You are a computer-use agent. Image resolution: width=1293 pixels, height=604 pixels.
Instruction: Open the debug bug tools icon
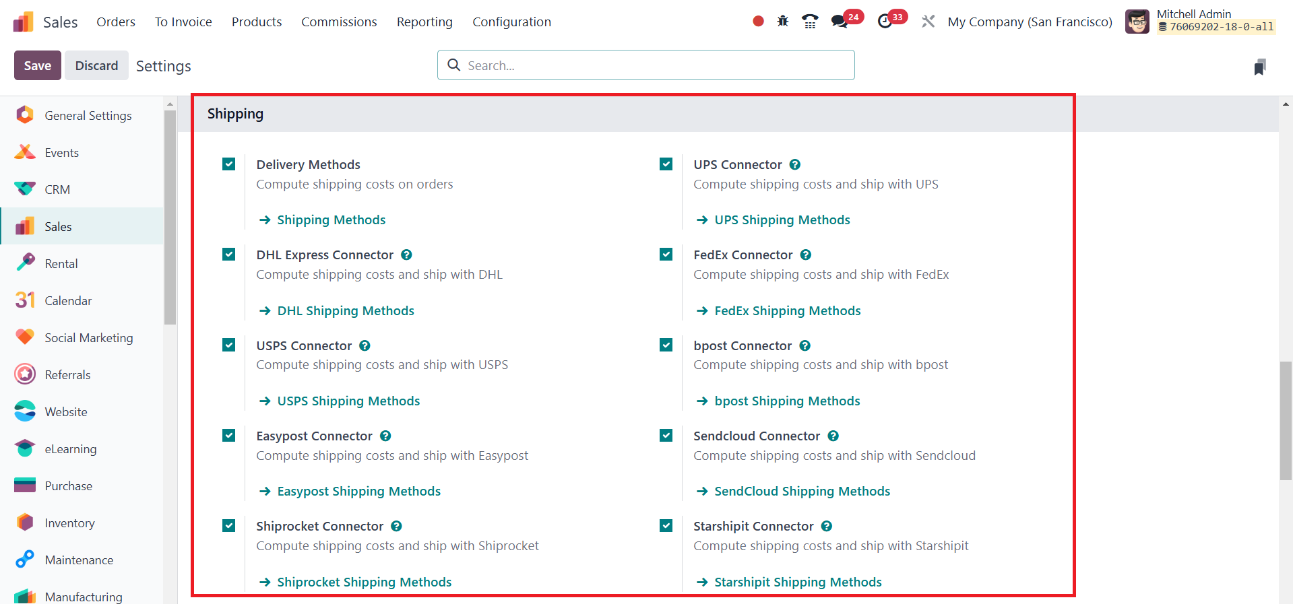point(783,22)
